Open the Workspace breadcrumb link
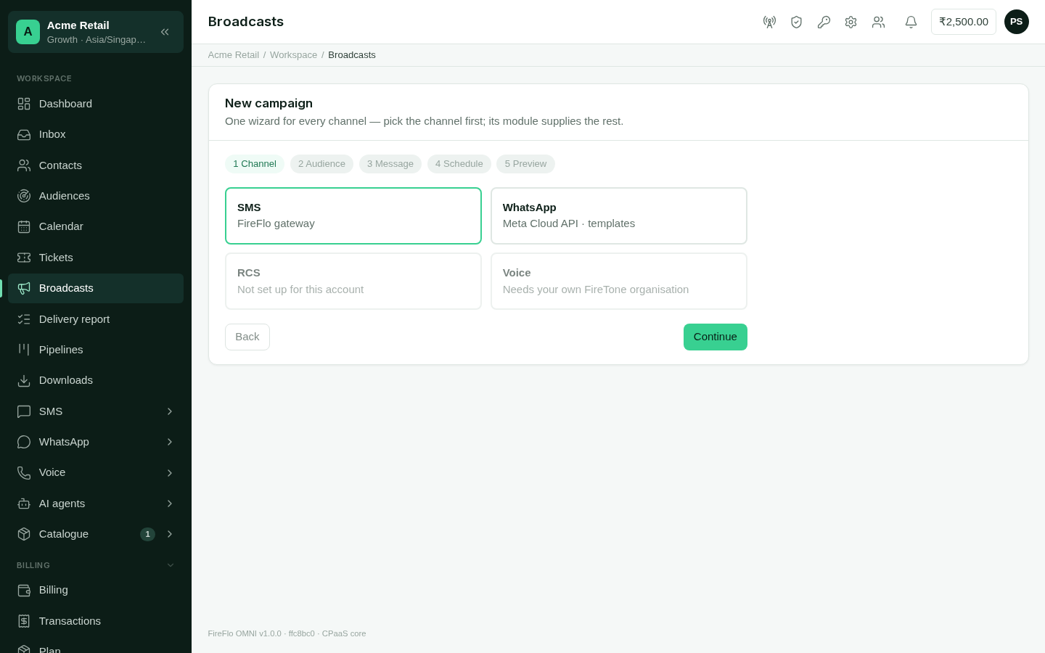This screenshot has width=1045, height=653. (x=293, y=55)
